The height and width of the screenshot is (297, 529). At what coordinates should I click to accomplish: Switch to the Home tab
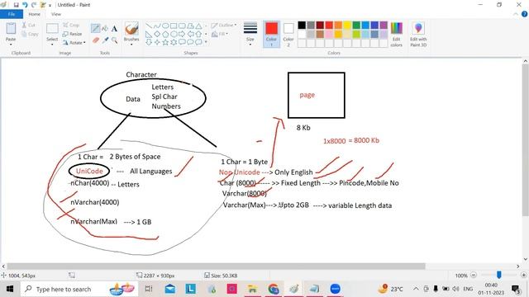coord(35,14)
